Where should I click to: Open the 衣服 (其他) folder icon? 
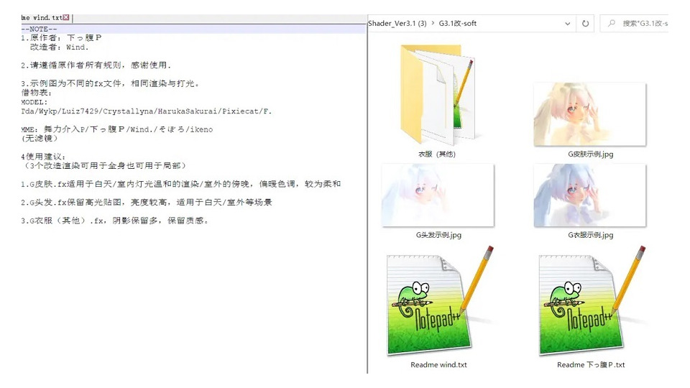coord(438,94)
